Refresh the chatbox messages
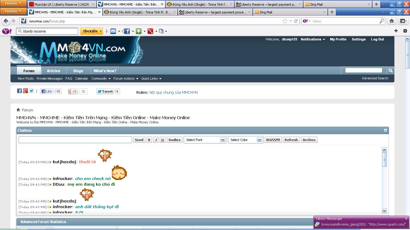The width and height of the screenshot is (410, 230). pyautogui.click(x=291, y=140)
